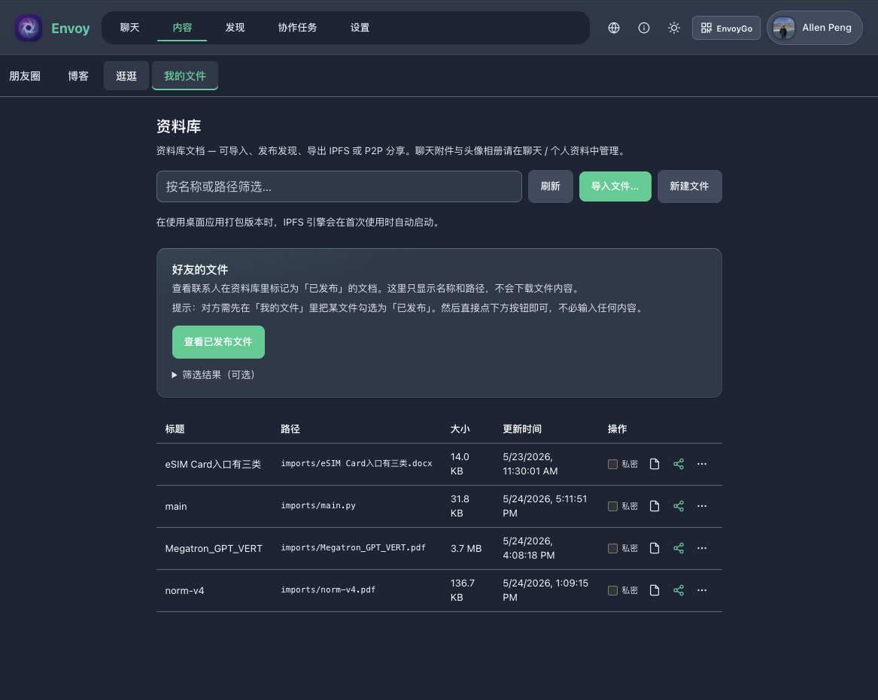Share the Megatron_GPT_VERT file

679,548
